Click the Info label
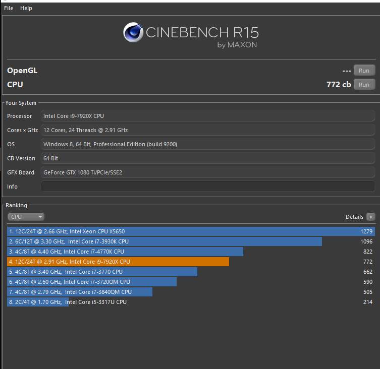 [x=12, y=187]
